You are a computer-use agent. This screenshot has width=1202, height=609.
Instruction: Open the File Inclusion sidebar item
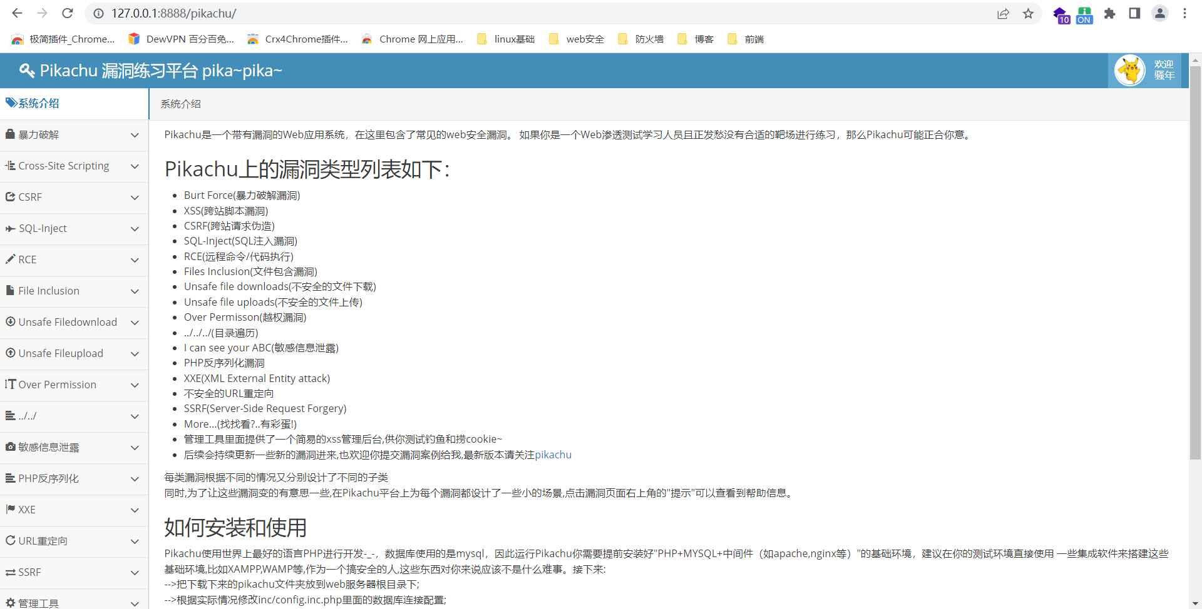pos(74,291)
